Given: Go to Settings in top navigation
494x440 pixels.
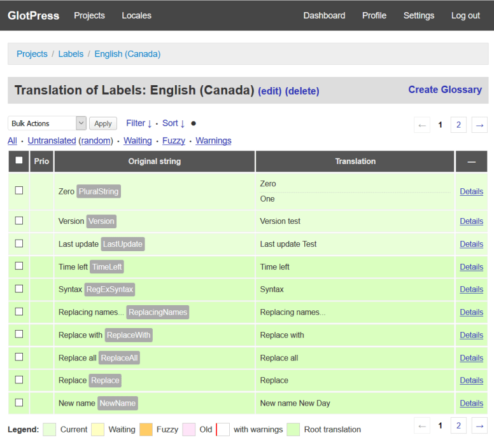Looking at the screenshot, I should 418,15.
